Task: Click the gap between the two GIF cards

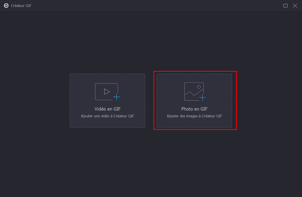Action: [149, 100]
